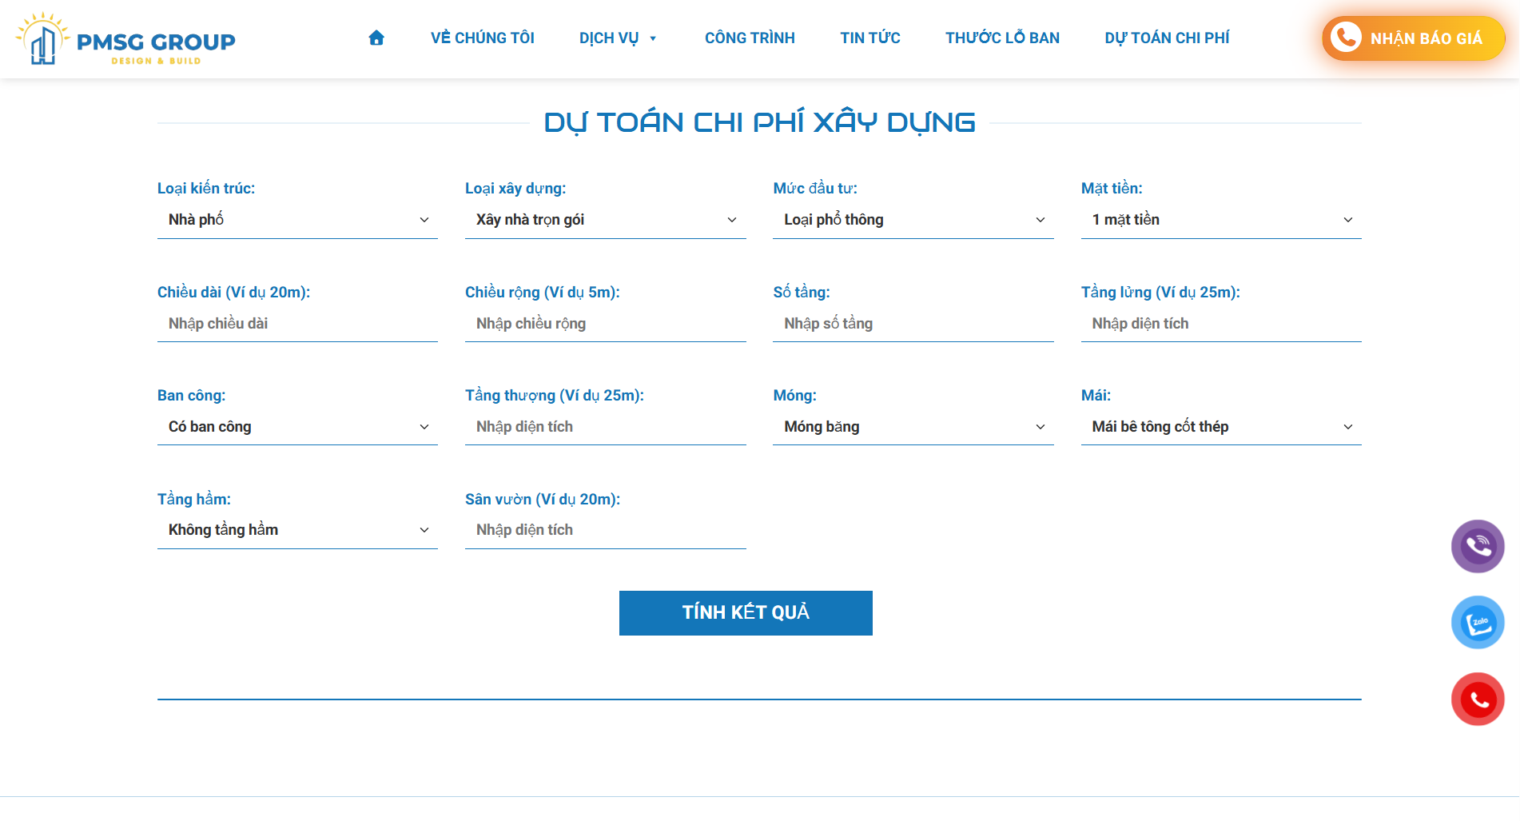Open the Thước Lỗ Ban page
This screenshot has height=821, width=1520.
point(1002,38)
